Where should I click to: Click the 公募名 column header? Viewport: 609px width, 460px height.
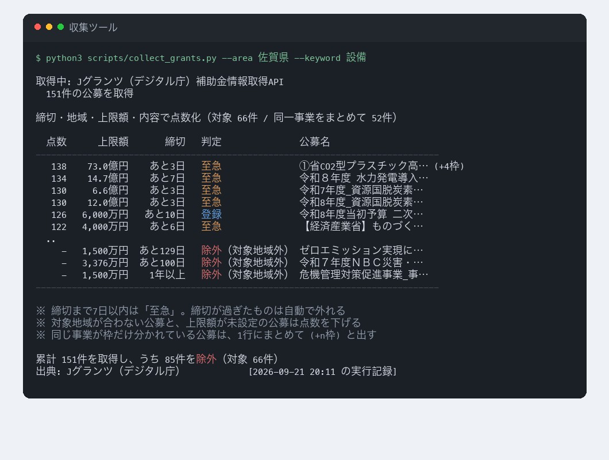pyautogui.click(x=315, y=141)
